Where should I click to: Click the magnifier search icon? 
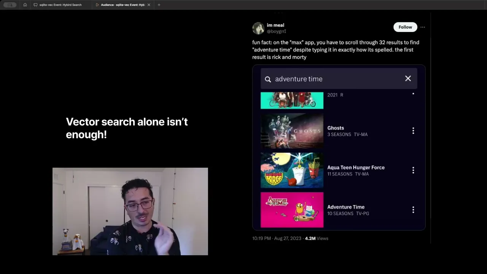268,79
